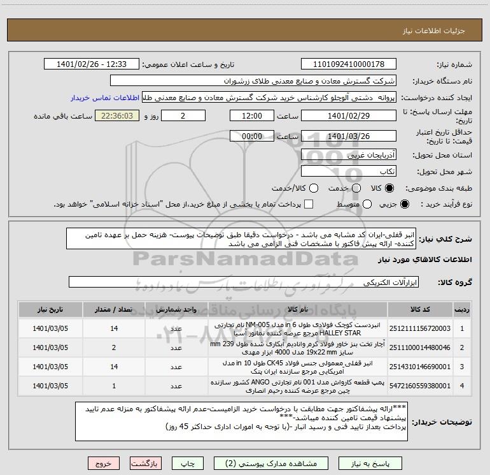Click the remaining days field showing 2
This screenshot has width=490, height=475.
[183, 115]
